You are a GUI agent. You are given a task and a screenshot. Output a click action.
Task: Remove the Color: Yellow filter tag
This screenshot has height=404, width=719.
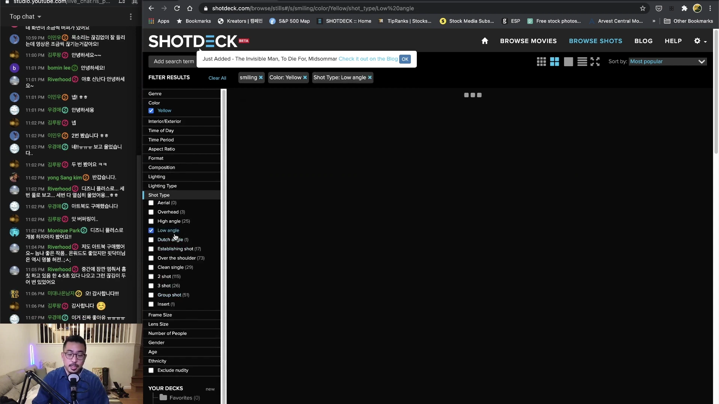305,77
